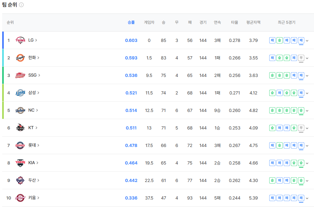The width and height of the screenshot is (314, 207).
Task: Open the KIA team page link
Action: 33,163
